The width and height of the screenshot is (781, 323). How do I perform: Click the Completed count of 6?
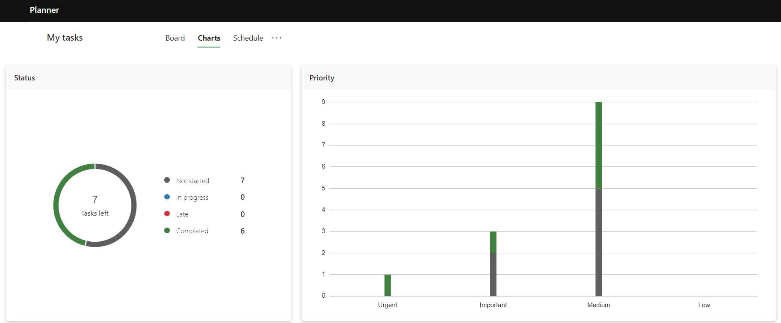tap(243, 231)
